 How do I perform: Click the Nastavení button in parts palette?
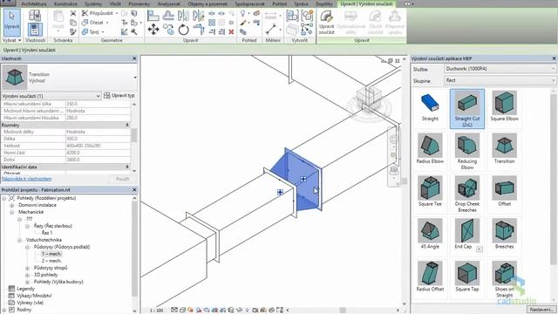pos(541,310)
